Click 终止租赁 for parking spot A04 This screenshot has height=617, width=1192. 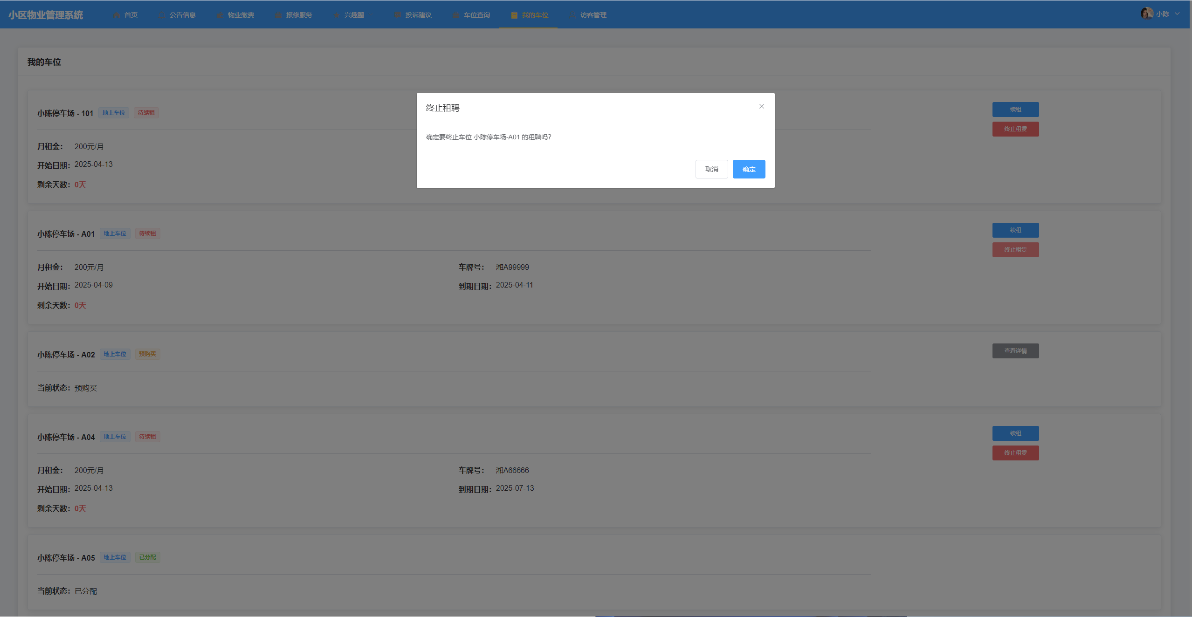click(1015, 453)
